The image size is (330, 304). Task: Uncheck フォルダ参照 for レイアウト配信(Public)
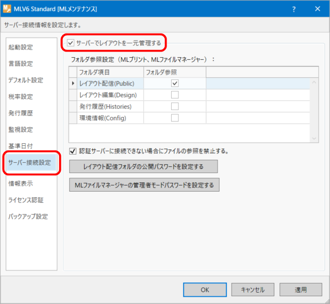175,83
